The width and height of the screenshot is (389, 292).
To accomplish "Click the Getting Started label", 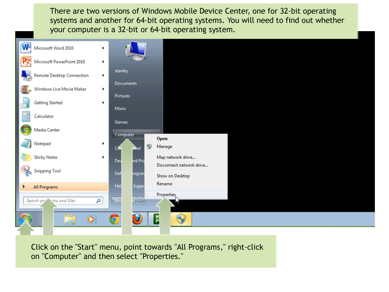I will [48, 103].
